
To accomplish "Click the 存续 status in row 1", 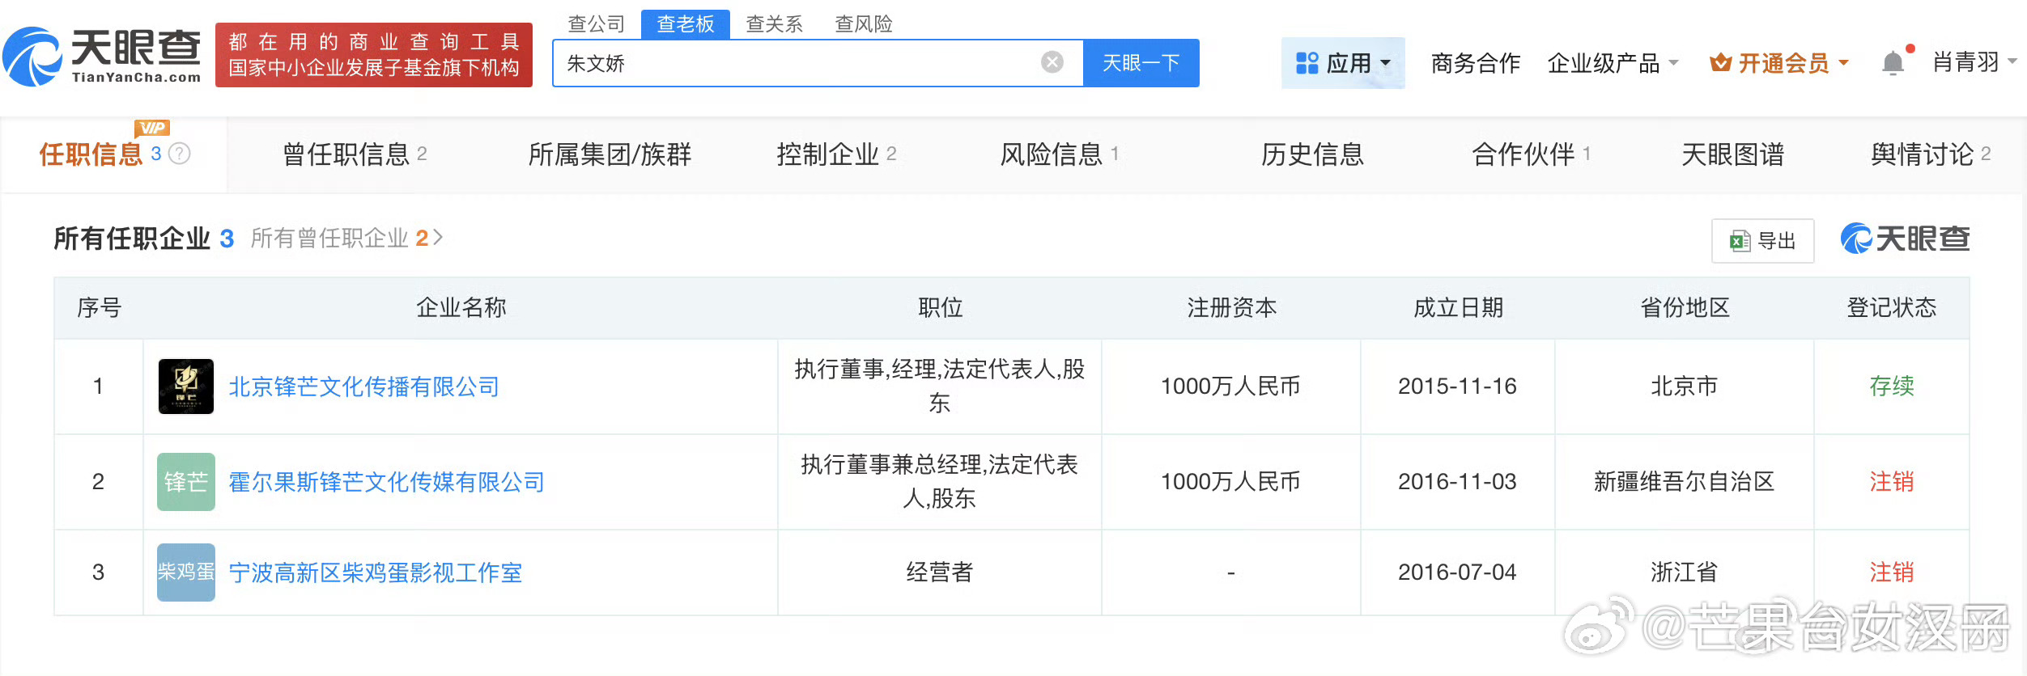I will click(x=1892, y=387).
